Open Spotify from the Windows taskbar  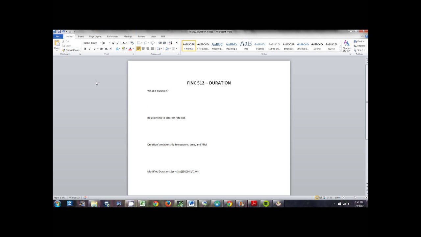click(266, 204)
